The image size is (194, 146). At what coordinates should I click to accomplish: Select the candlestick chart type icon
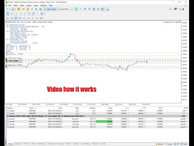(x=76, y=9)
